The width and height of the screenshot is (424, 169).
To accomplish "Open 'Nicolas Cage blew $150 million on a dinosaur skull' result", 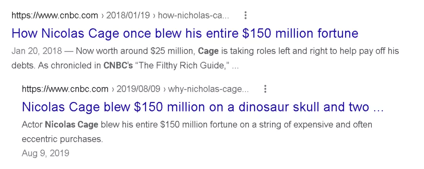I will 203,107.
